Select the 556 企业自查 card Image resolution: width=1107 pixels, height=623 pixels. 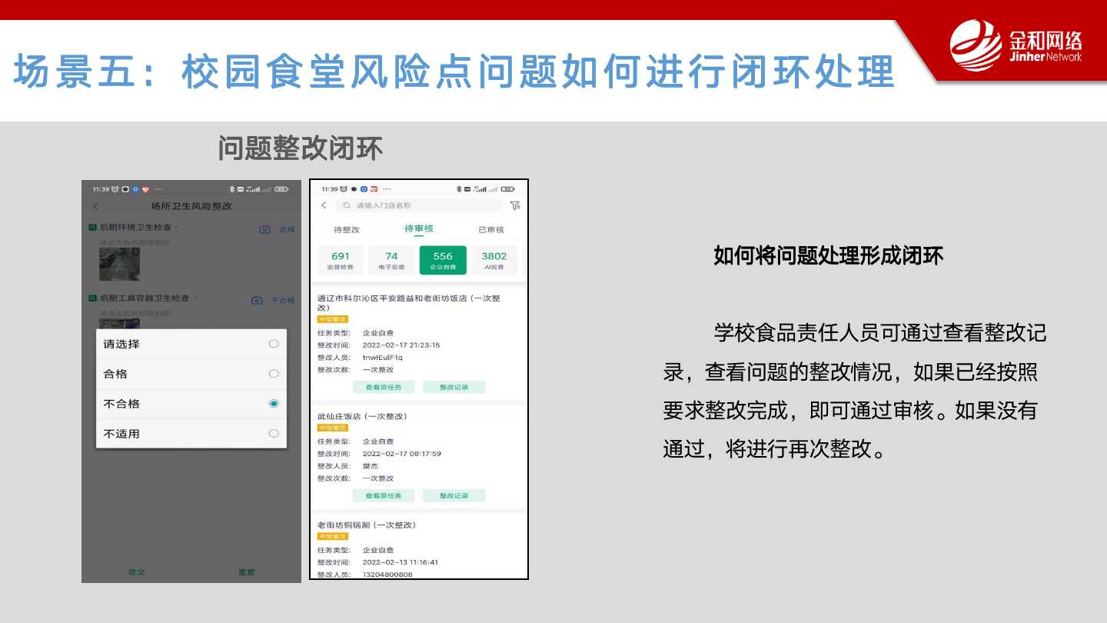443,261
